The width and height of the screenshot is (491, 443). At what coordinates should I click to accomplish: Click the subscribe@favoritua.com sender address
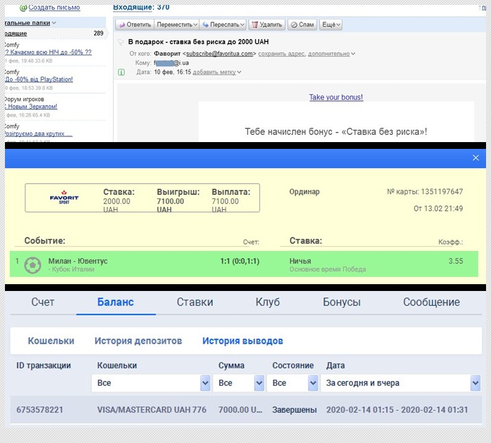[219, 53]
